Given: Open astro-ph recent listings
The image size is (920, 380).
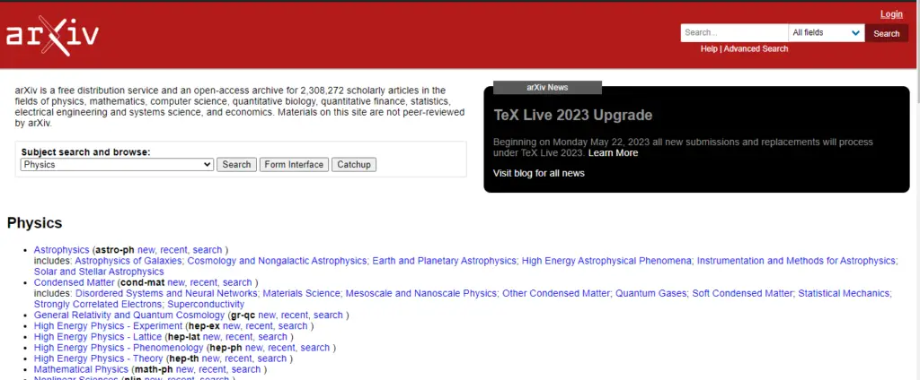Looking at the screenshot, I should click(174, 250).
